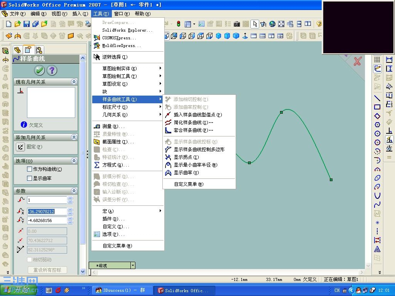Click the 固定 relation button label

[34, 147]
